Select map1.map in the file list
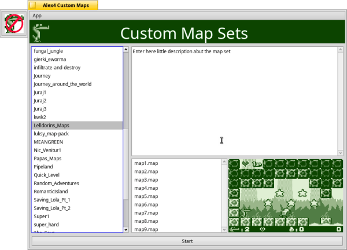Viewport: 347px width, 250px height. pyautogui.click(x=146, y=163)
